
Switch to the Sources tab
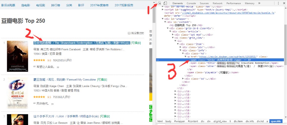204,3
